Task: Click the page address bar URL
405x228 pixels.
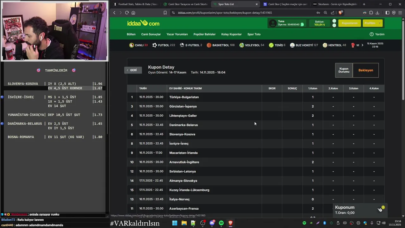Action: 225,13
